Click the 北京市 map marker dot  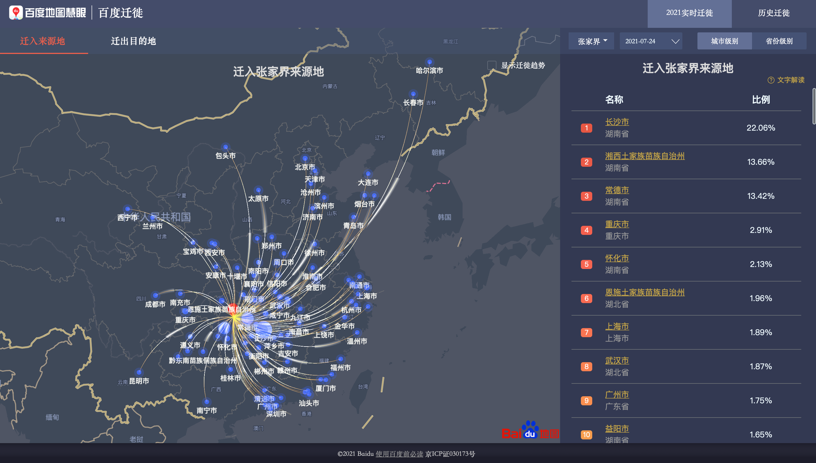pyautogui.click(x=305, y=158)
